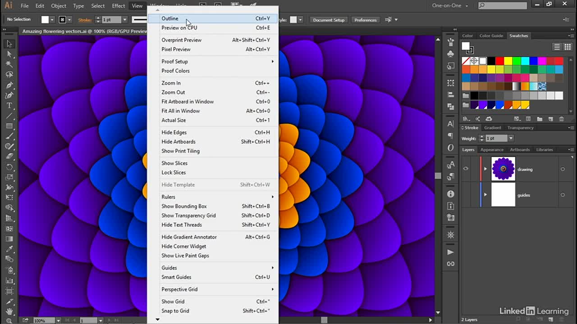Toggle Snap to Grid menu entry

pos(213,311)
